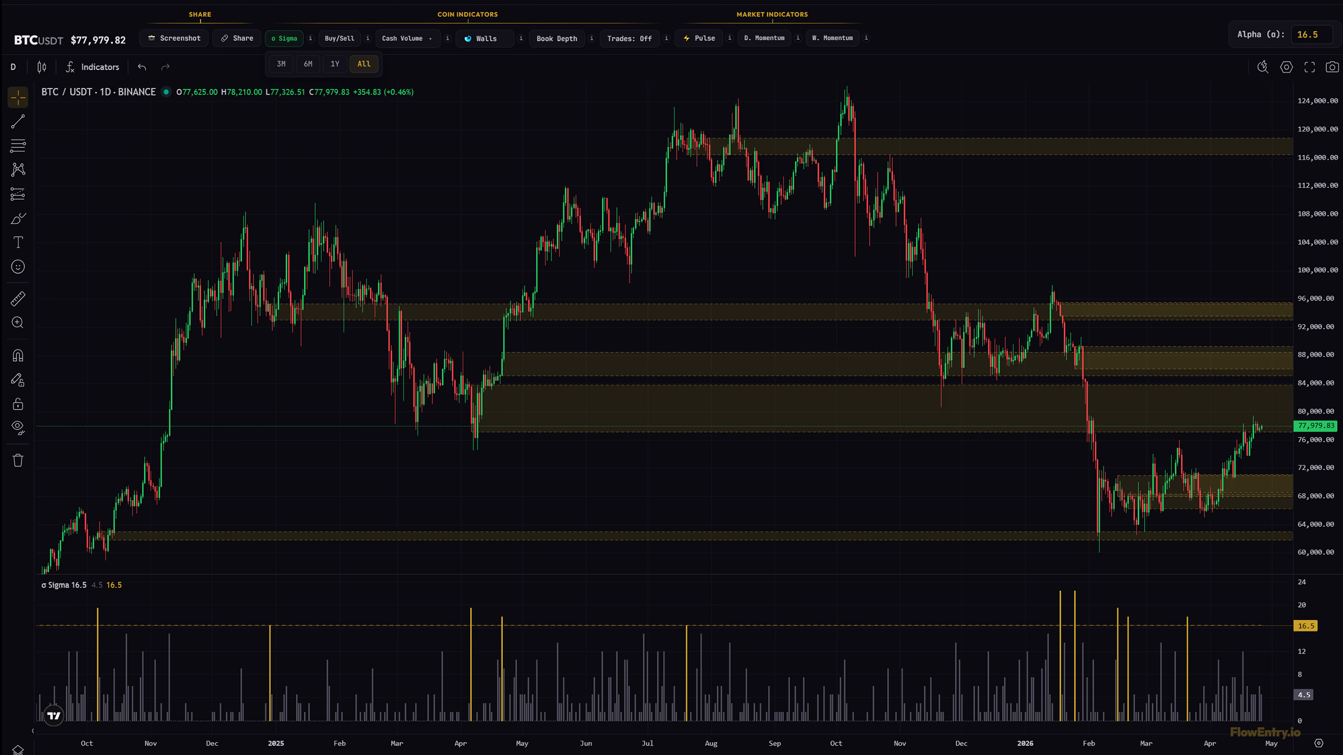Undo the last chart action
The height and width of the screenshot is (755, 1343).
(142, 67)
